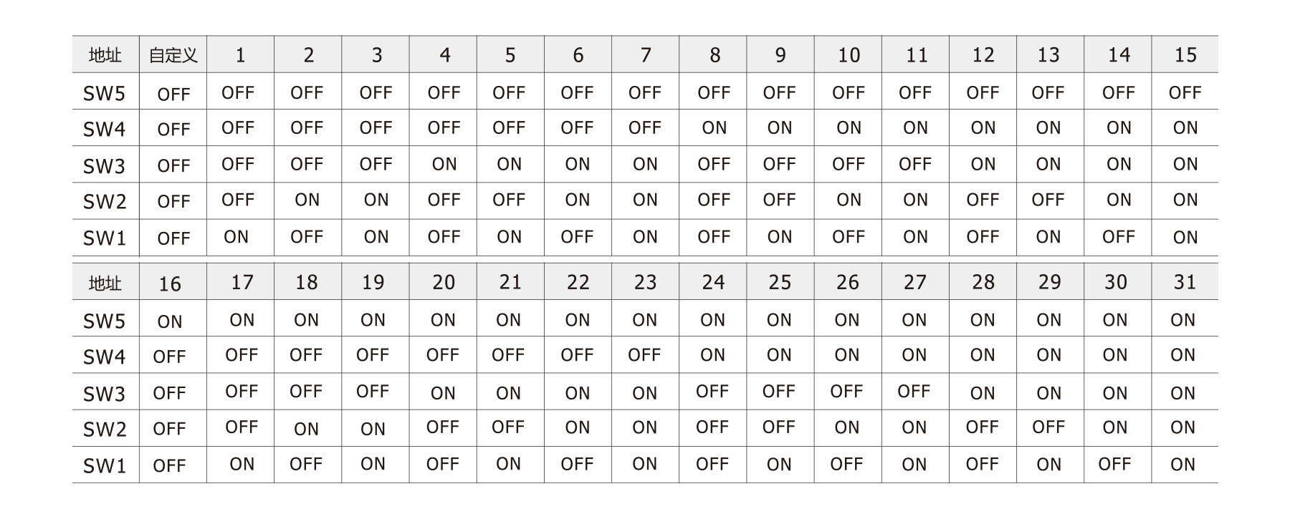The image size is (1290, 509).
Task: Click the 自定义 column header
Action: (173, 55)
